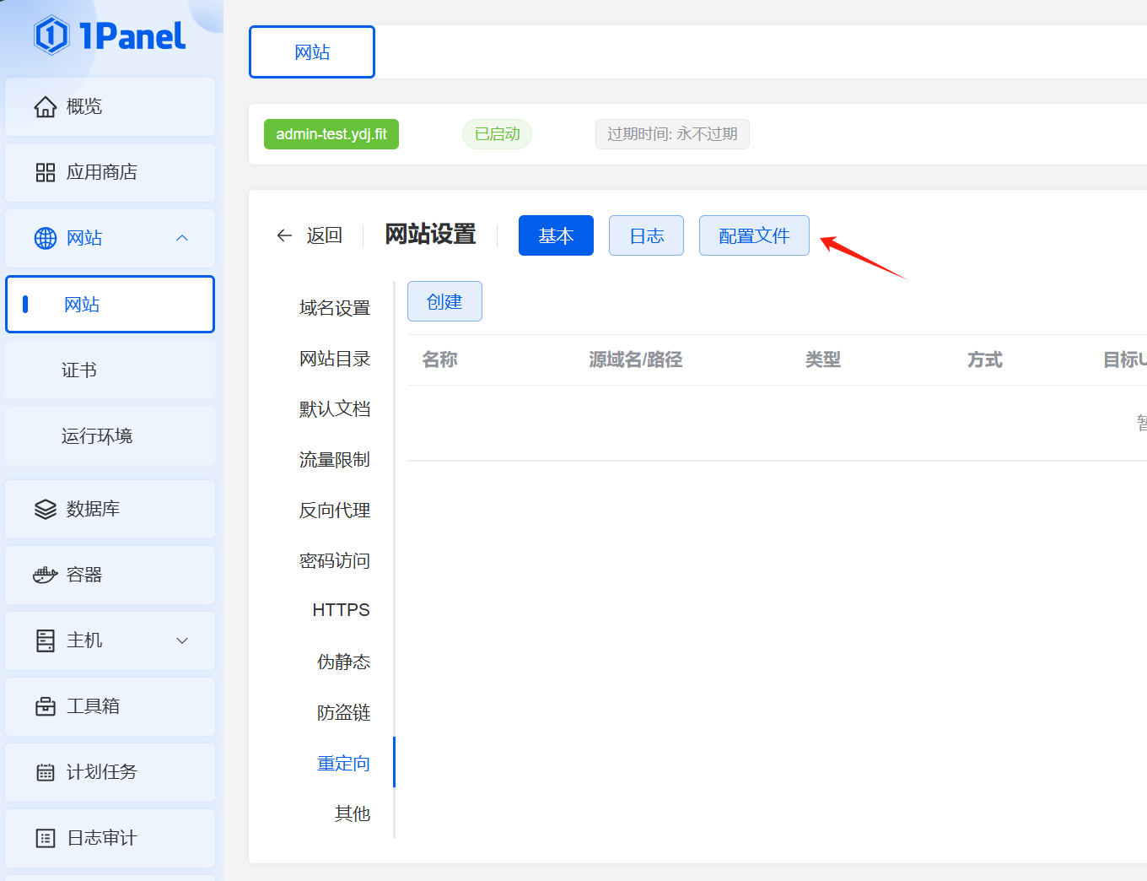Click the docker whale icon beside 容器
Screen dimensions: 1147x881
tap(46, 575)
